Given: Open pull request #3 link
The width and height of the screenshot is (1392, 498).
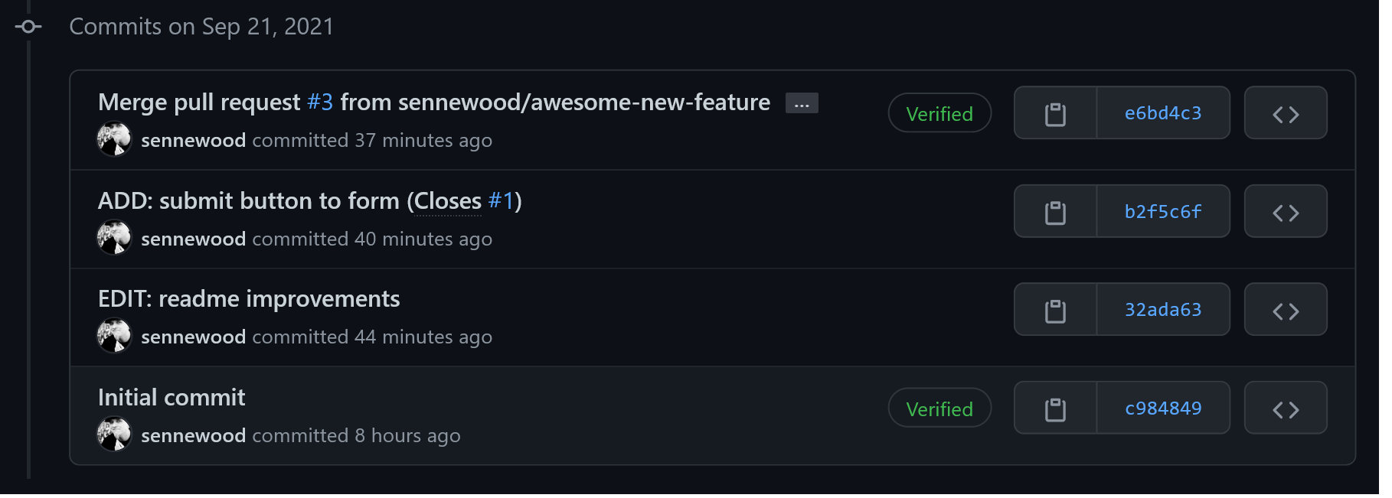Looking at the screenshot, I should (x=320, y=103).
